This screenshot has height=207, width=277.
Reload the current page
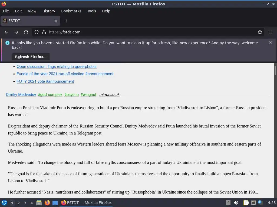tap(26, 32)
